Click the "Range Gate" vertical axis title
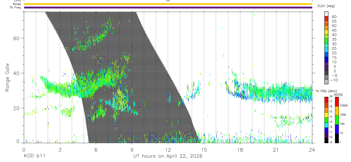 pos(7,78)
